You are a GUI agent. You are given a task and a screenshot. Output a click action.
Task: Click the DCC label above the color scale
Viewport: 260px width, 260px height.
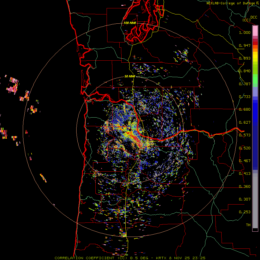pos(254,17)
